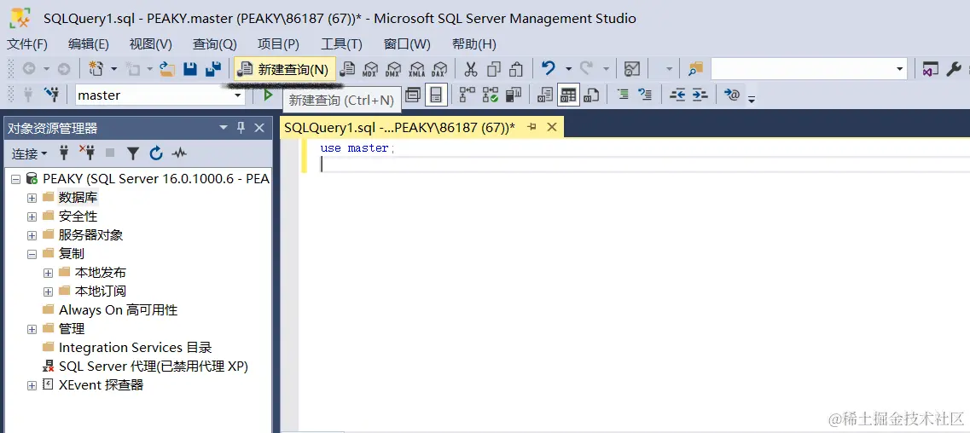Open the 编辑(E) menu

coord(89,43)
